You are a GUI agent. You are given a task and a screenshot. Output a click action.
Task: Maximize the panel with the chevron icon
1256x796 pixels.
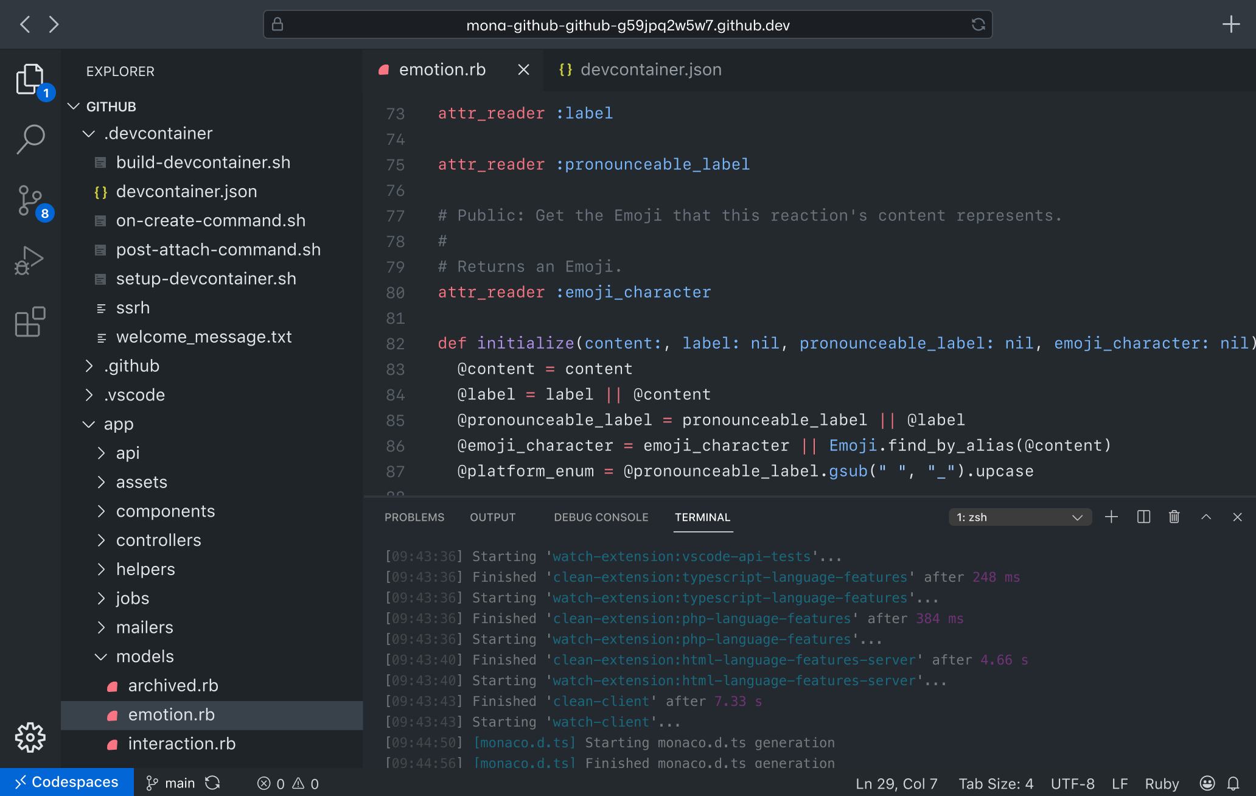(1206, 517)
